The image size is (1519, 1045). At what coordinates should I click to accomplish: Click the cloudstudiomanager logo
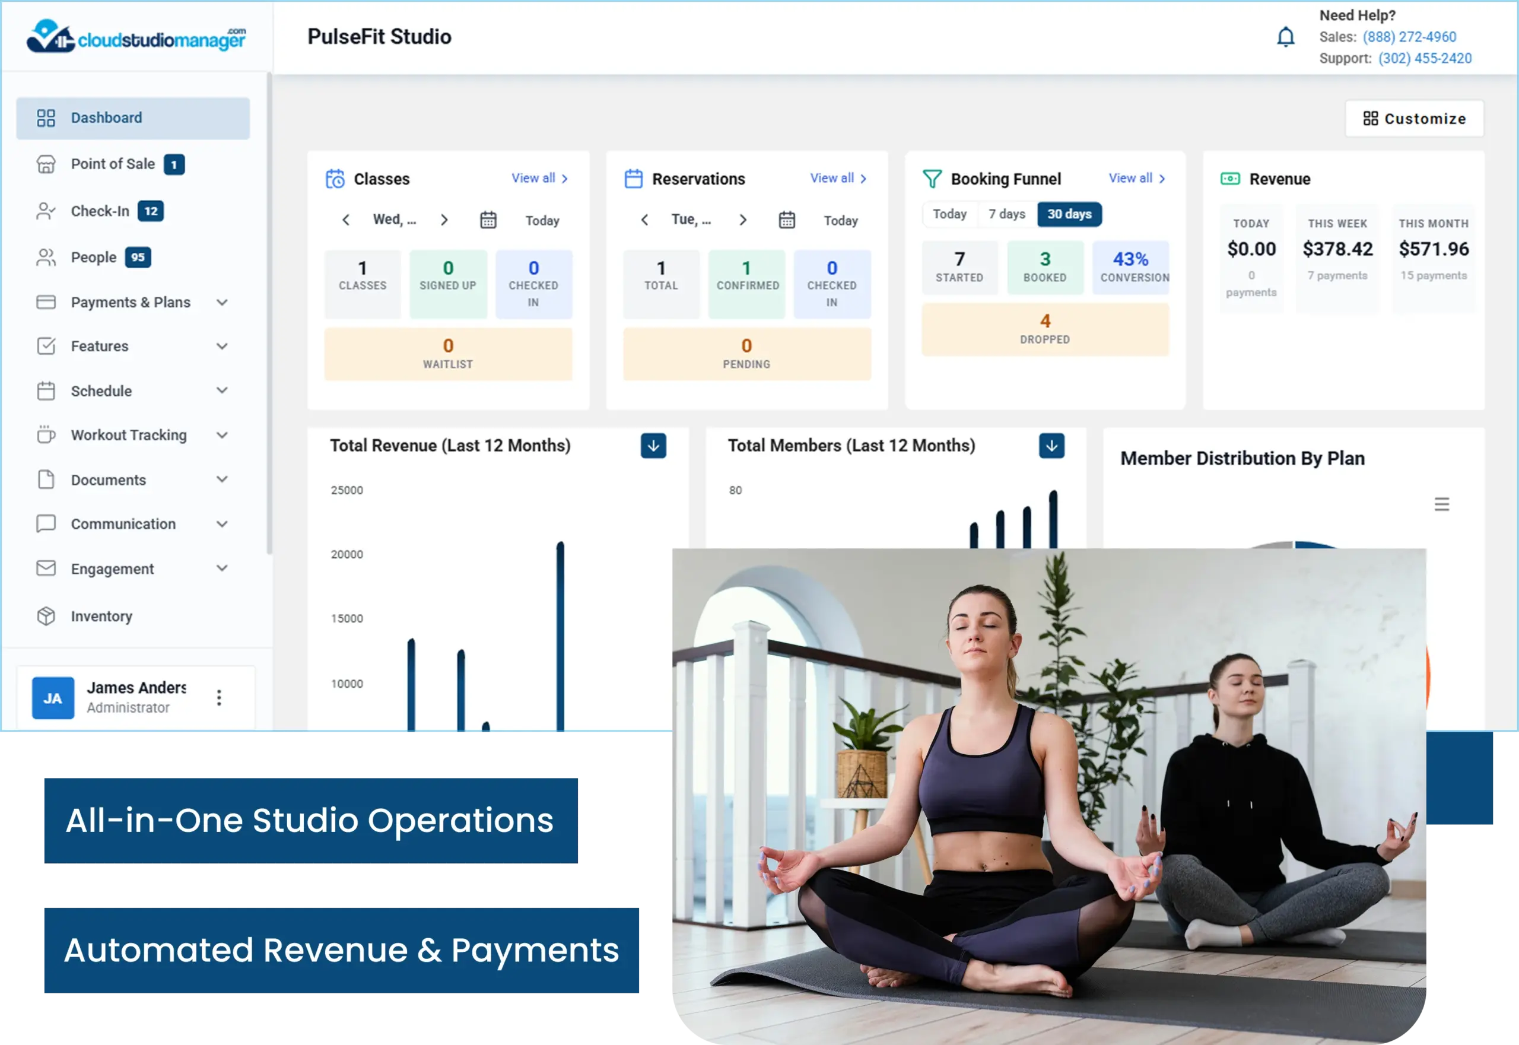[x=136, y=37]
